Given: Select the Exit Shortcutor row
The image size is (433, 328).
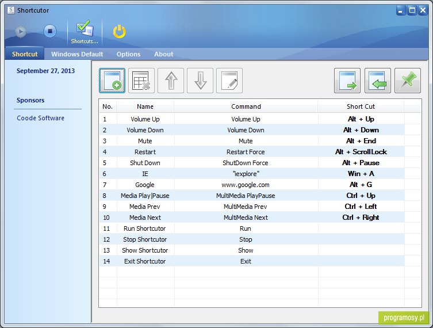Looking at the screenshot, I should click(x=252, y=261).
